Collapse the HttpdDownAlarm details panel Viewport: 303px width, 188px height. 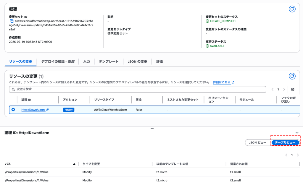(297, 133)
